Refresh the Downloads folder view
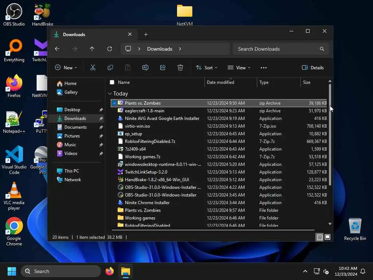Screen dimensions: 373x280 (x=110, y=49)
